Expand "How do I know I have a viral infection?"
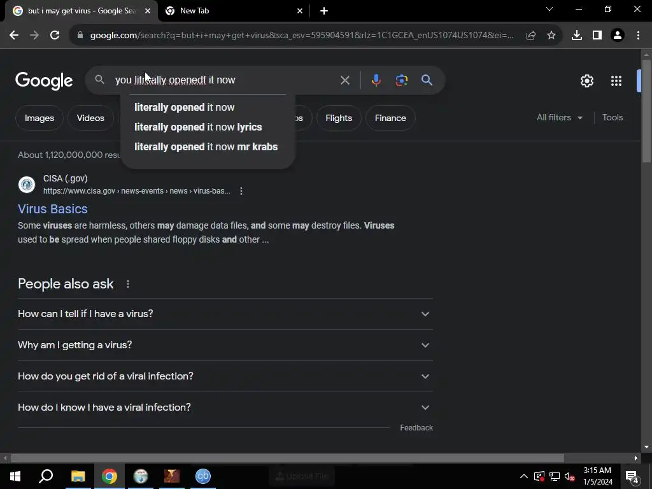The image size is (652, 489). point(225,407)
